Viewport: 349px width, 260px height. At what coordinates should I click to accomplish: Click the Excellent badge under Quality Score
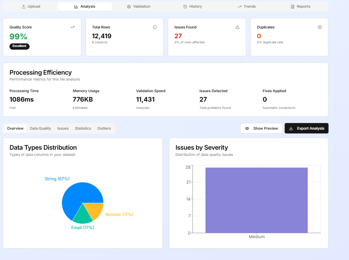click(x=19, y=46)
